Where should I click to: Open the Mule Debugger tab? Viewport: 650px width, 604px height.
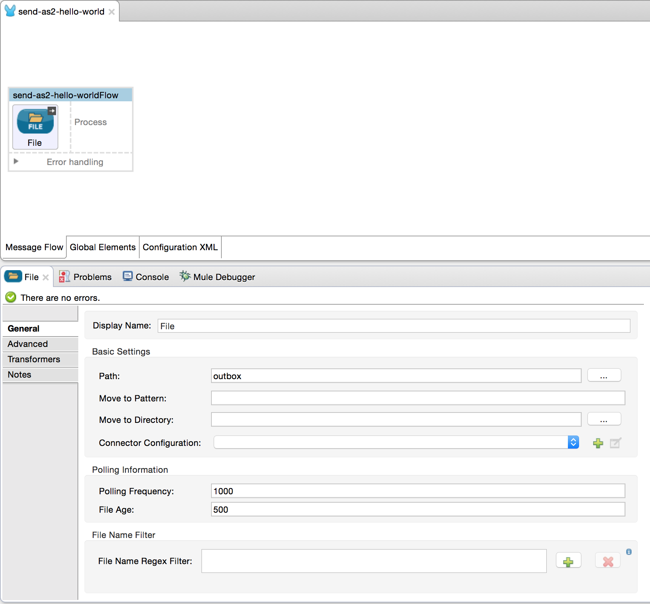click(217, 277)
